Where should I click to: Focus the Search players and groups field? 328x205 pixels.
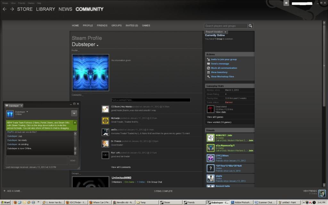pyautogui.click(x=225, y=26)
